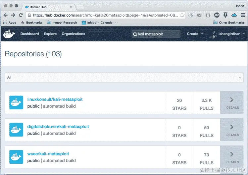
Task: Open the Apps grid shortcut in the bookmarks bar
Action: 10,23
